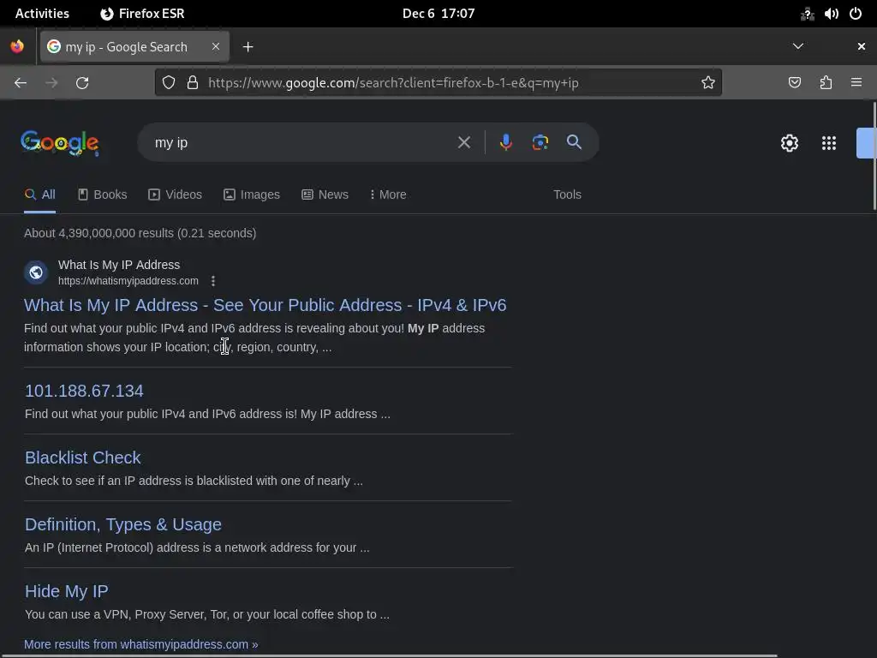
Task: Click the Google logo
Action: click(x=60, y=143)
